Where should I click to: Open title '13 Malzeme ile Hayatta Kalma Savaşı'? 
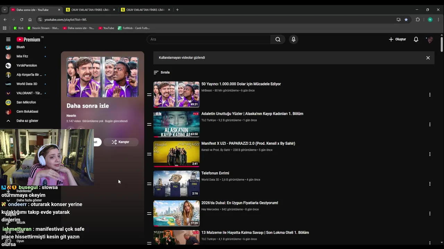pos(255,233)
